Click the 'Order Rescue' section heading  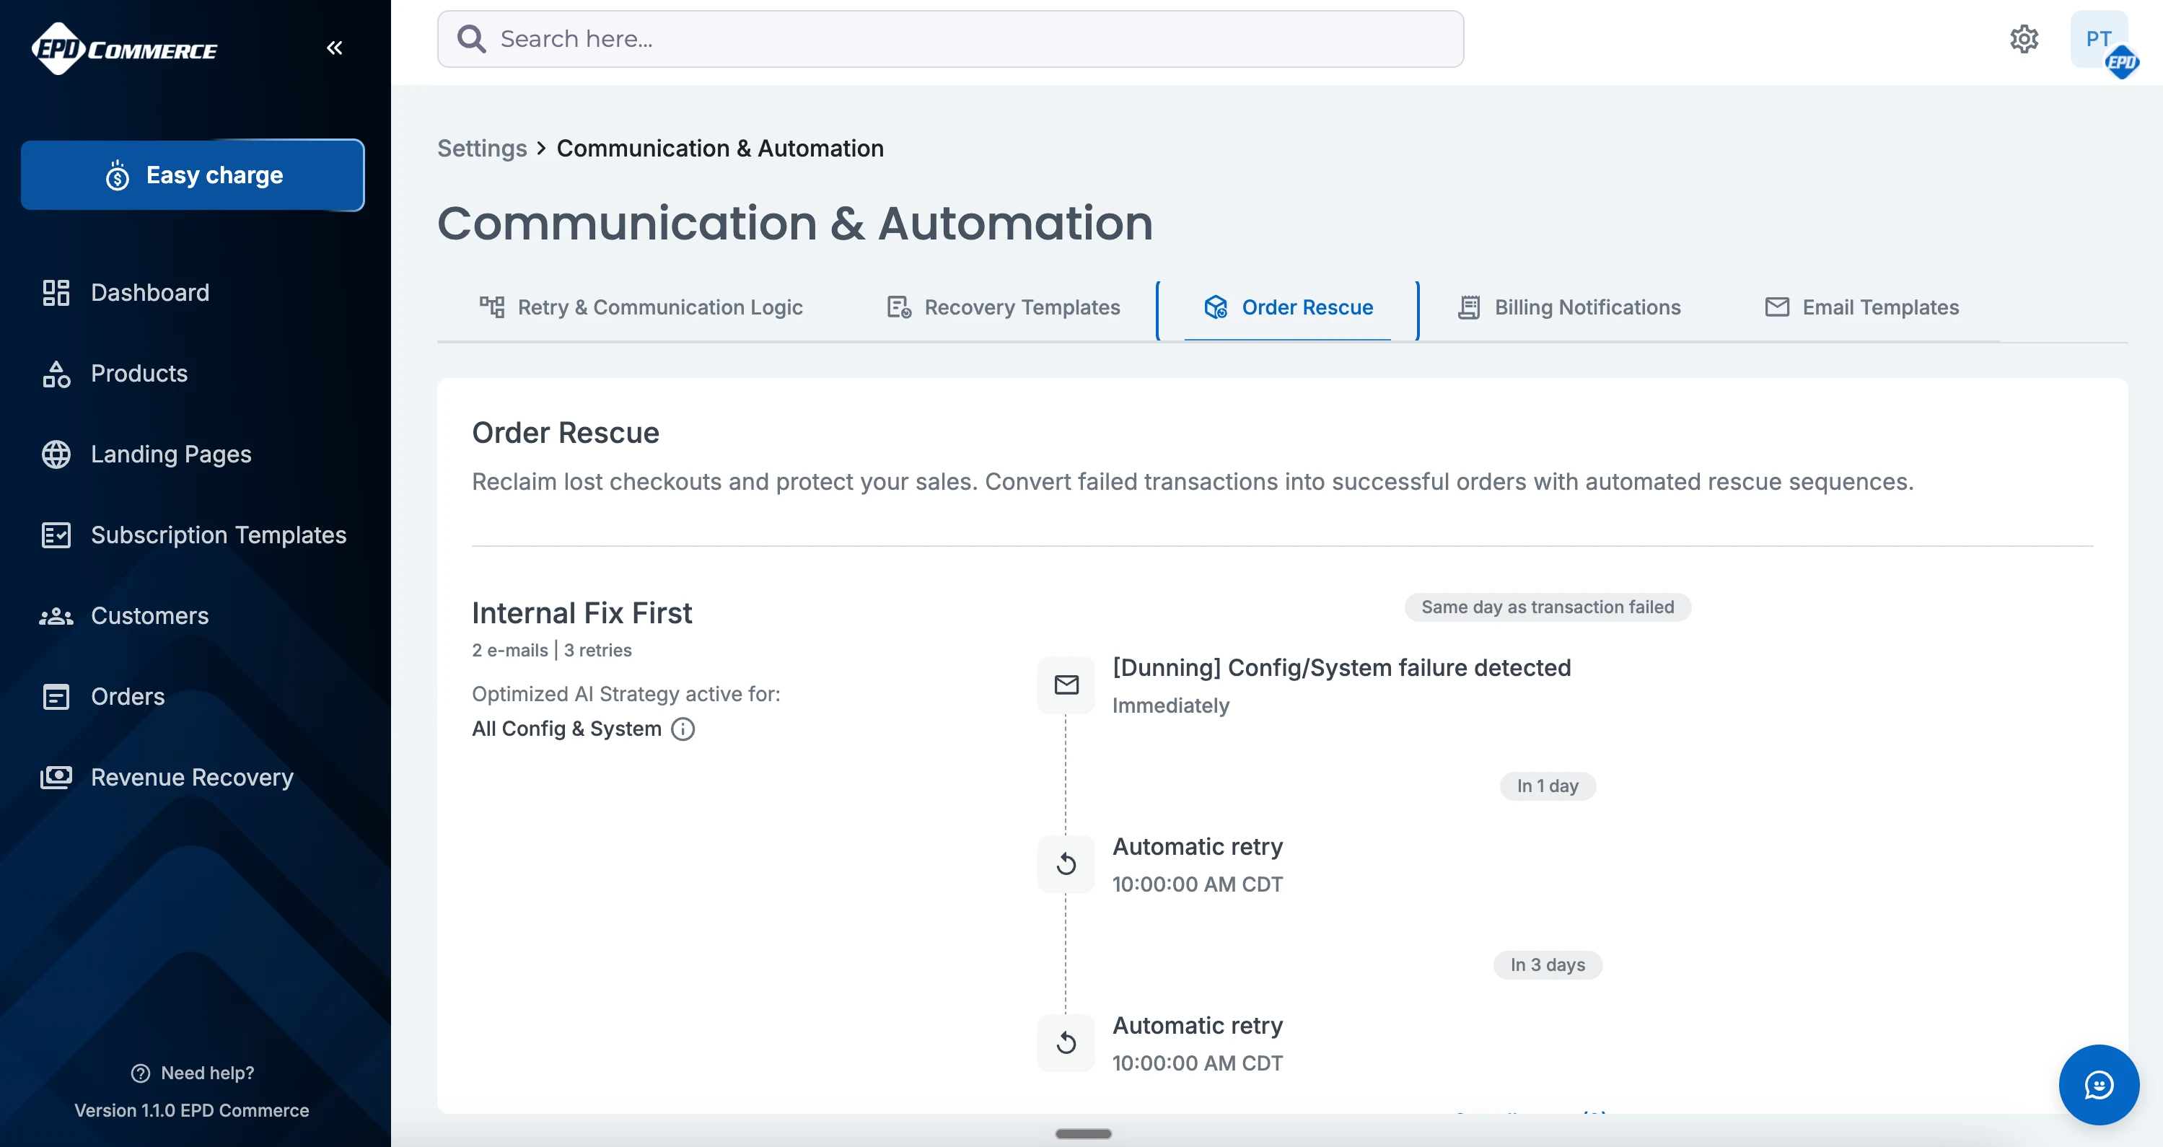(x=565, y=432)
